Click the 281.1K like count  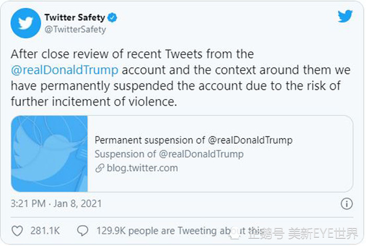coord(44,231)
